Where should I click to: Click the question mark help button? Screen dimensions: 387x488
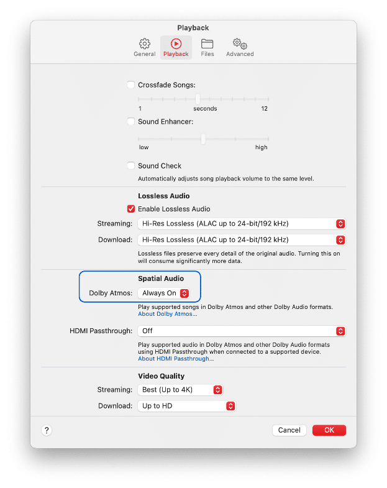(47, 430)
